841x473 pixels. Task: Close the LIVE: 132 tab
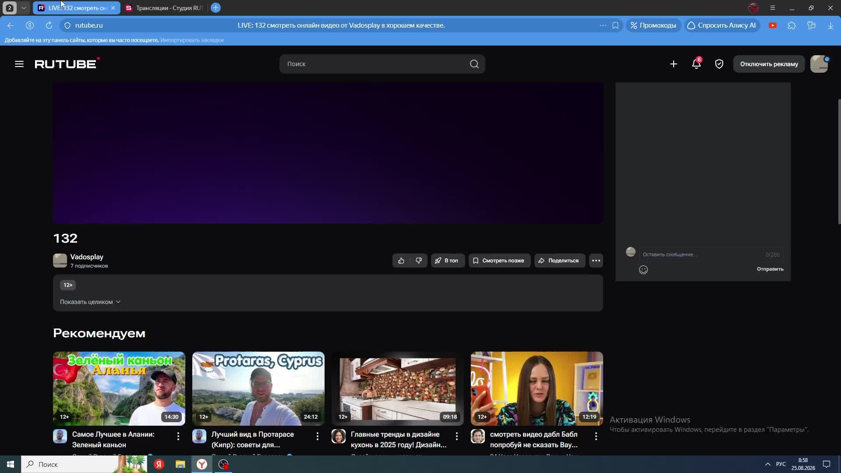(113, 8)
